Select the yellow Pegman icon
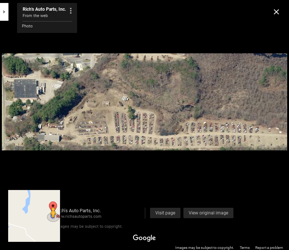Screen dimensions: 289x250 pos(53,213)
